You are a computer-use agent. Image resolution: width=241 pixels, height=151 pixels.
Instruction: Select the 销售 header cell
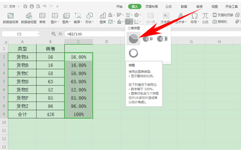[x=51, y=49]
